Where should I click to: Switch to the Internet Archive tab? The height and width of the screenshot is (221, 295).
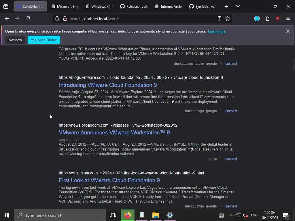[x=169, y=6]
